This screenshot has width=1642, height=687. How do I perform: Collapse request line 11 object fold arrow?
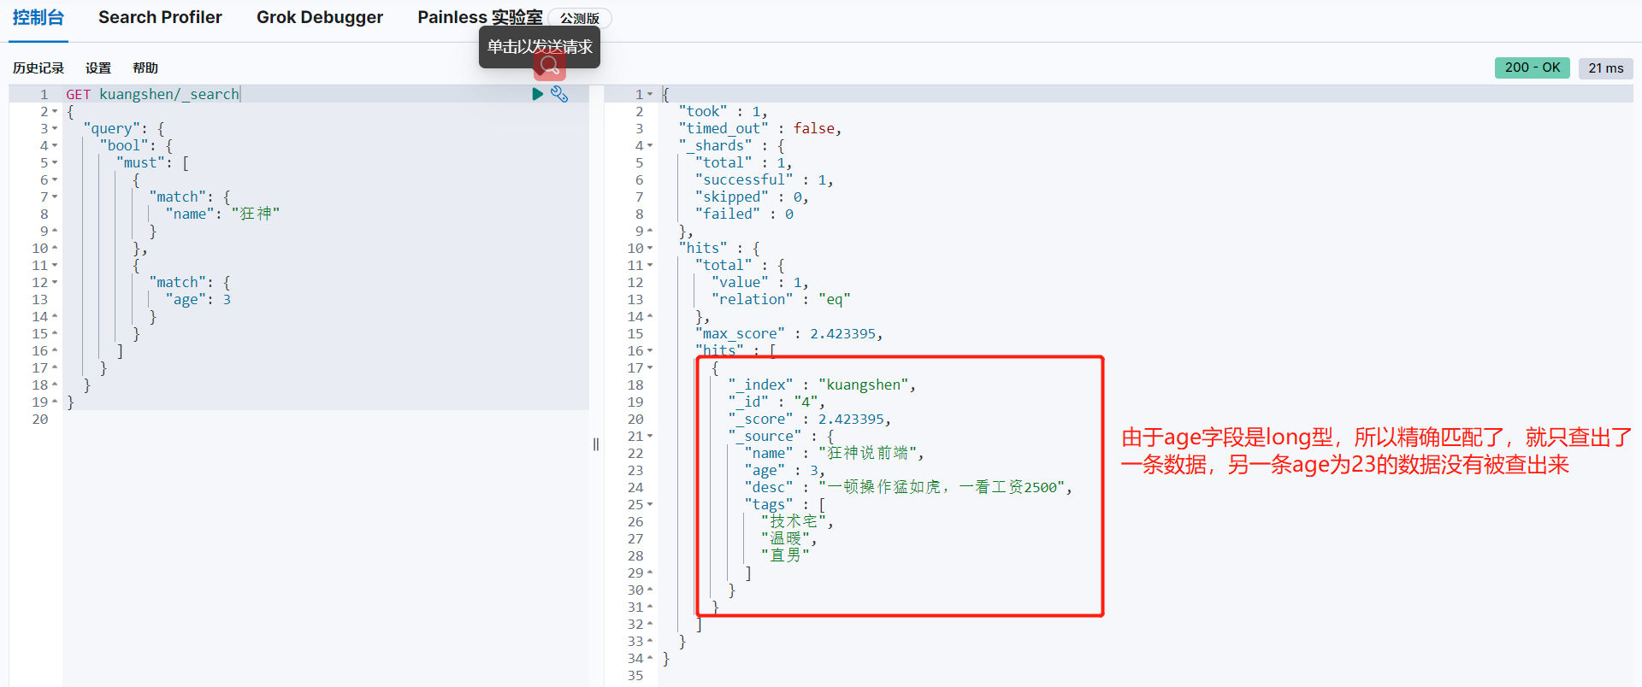point(55,265)
